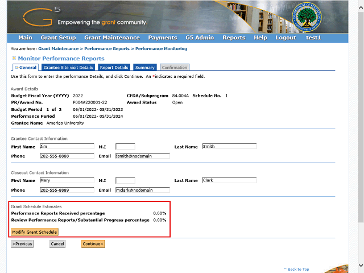The height and width of the screenshot is (273, 364).
Task: Open the Grant Maintenance menu
Action: point(112,38)
